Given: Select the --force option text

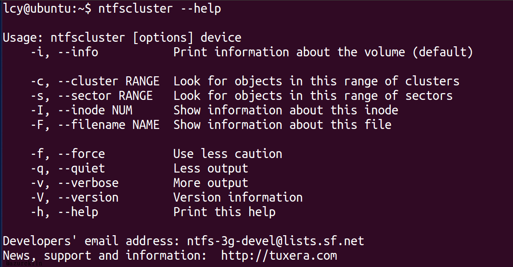Looking at the screenshot, I should [81, 154].
